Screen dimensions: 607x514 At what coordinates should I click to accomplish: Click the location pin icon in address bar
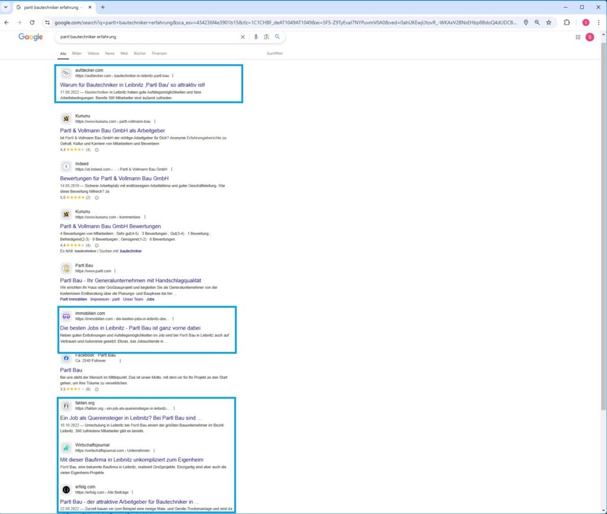[526, 23]
